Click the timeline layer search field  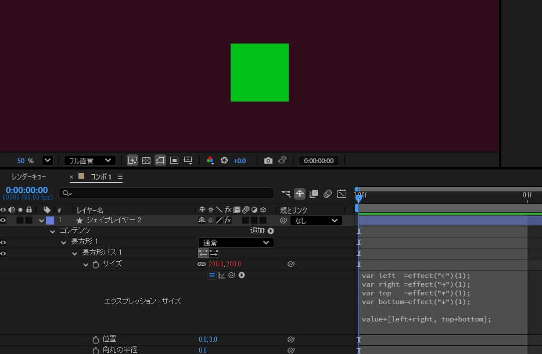168,193
